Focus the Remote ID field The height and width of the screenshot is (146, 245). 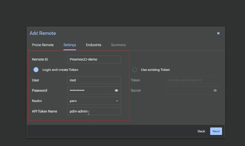(94, 59)
